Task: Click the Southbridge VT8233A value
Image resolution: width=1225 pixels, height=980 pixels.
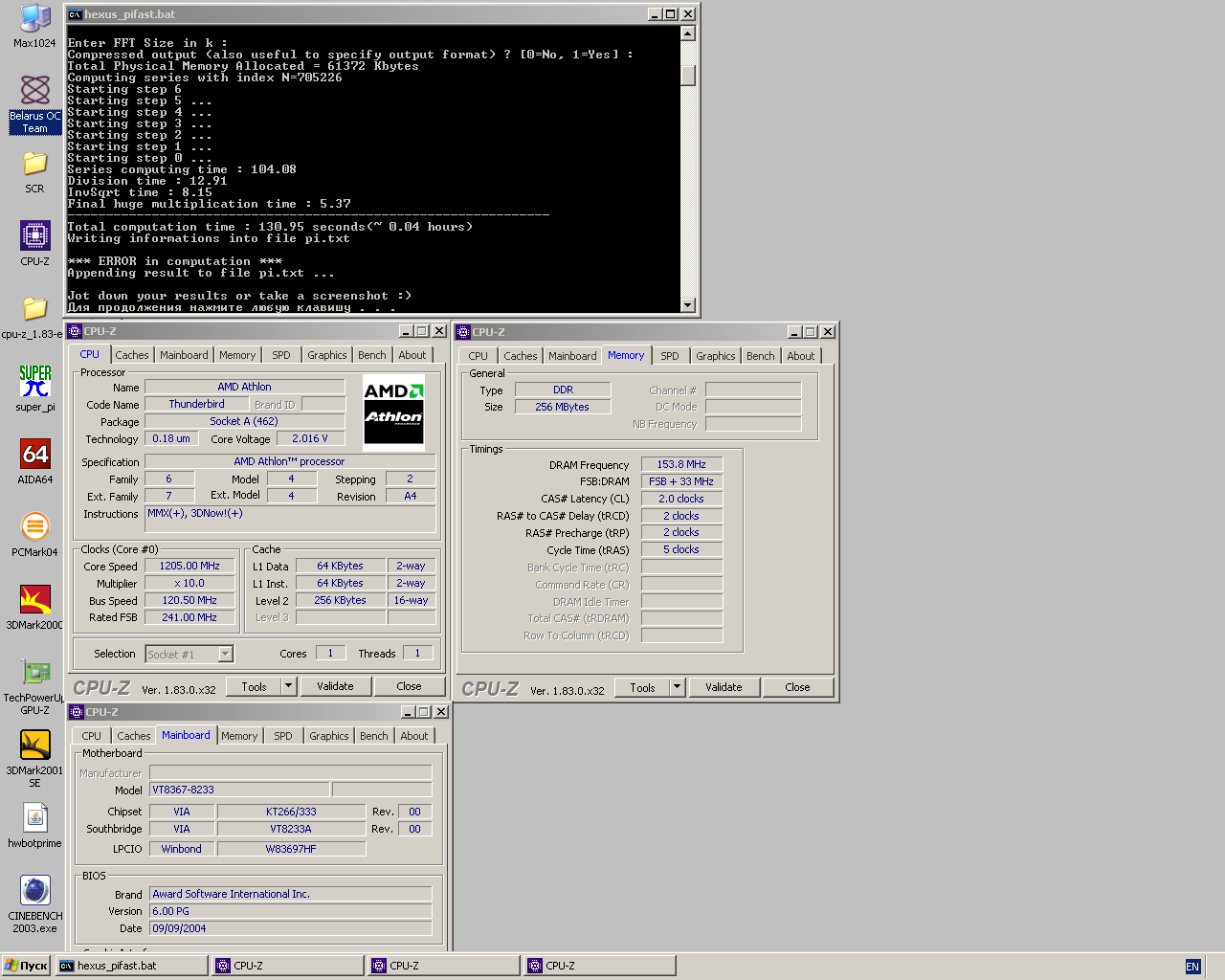Action: tap(291, 829)
